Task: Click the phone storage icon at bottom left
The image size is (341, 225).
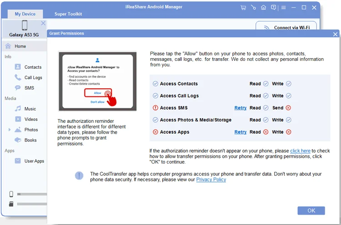Action: coord(11,194)
